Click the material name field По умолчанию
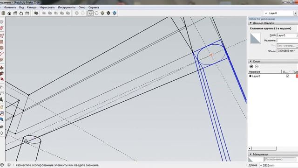 [280, 159]
